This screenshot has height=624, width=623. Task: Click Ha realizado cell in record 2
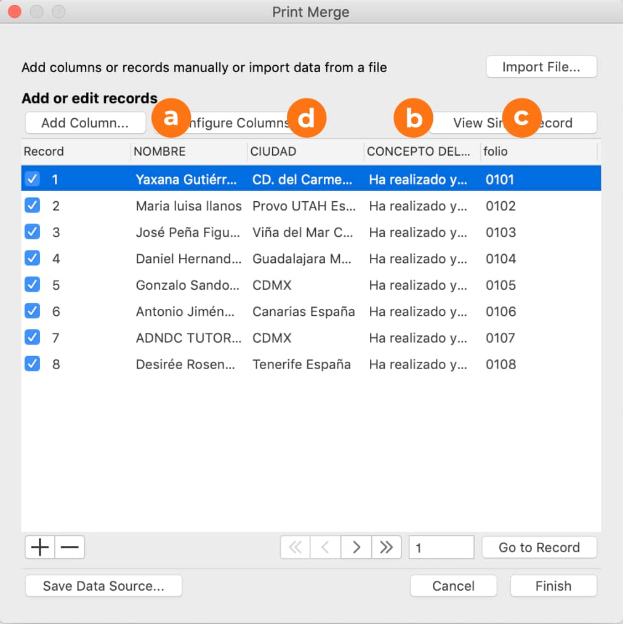click(x=418, y=206)
